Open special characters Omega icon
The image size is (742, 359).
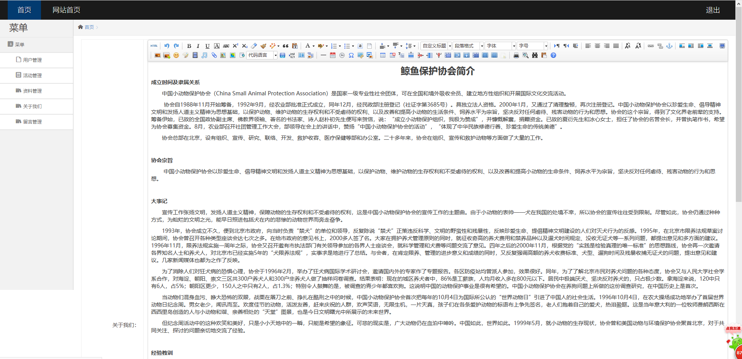point(351,55)
